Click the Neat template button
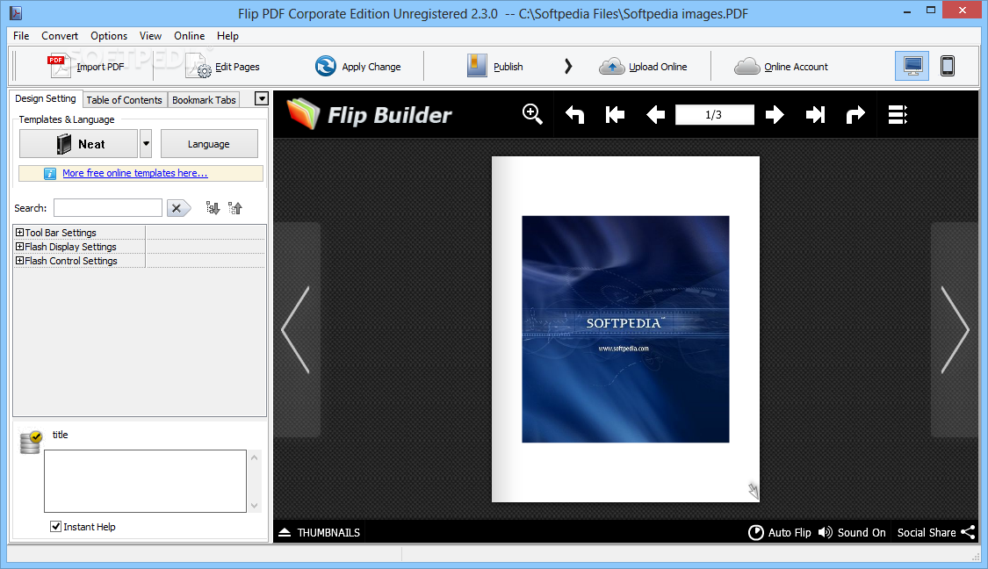 pyautogui.click(x=79, y=144)
